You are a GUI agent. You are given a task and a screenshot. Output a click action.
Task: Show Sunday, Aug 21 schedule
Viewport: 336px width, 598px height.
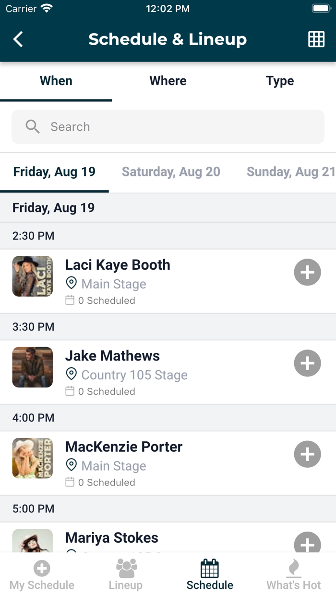pyautogui.click(x=290, y=172)
